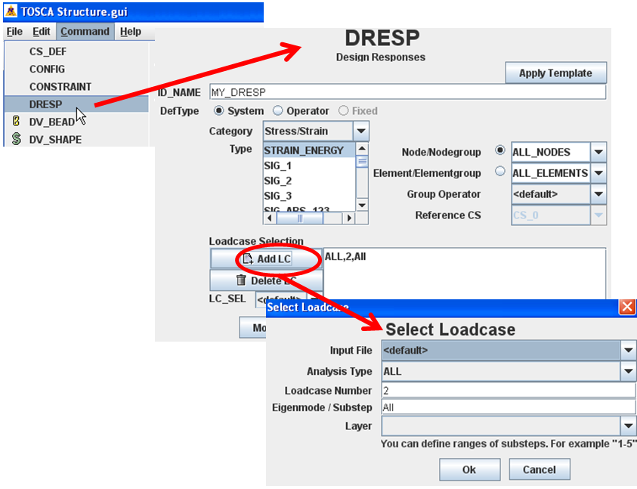Select the Fixed DefType radio button

[x=343, y=110]
